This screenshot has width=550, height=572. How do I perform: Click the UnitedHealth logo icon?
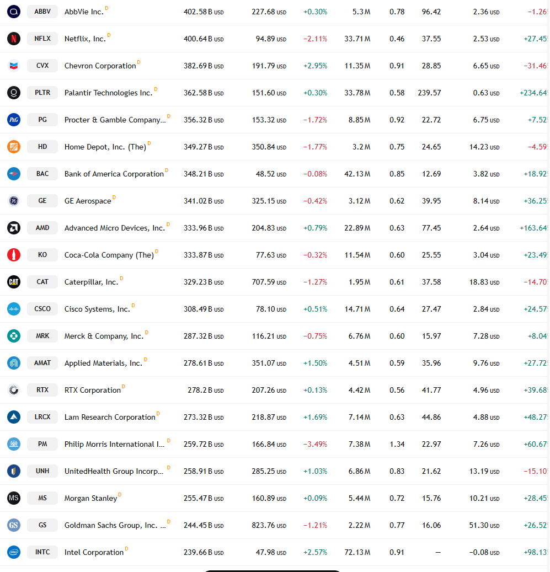point(14,471)
